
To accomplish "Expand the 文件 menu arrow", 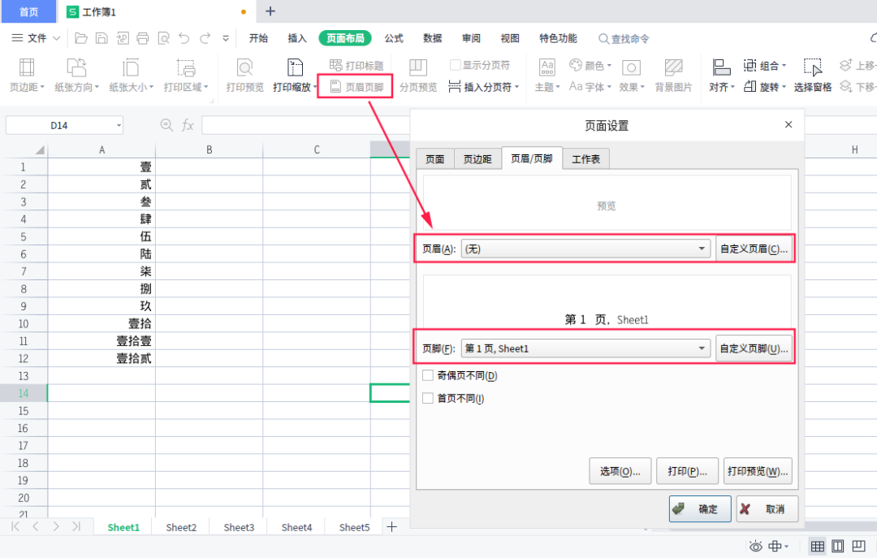I will pyautogui.click(x=57, y=38).
